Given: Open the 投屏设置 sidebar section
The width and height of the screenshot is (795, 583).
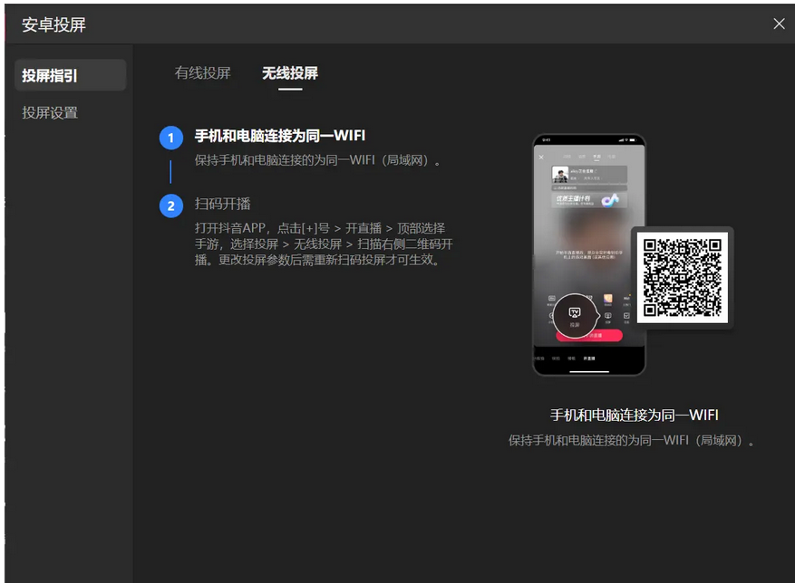Looking at the screenshot, I should pyautogui.click(x=50, y=112).
